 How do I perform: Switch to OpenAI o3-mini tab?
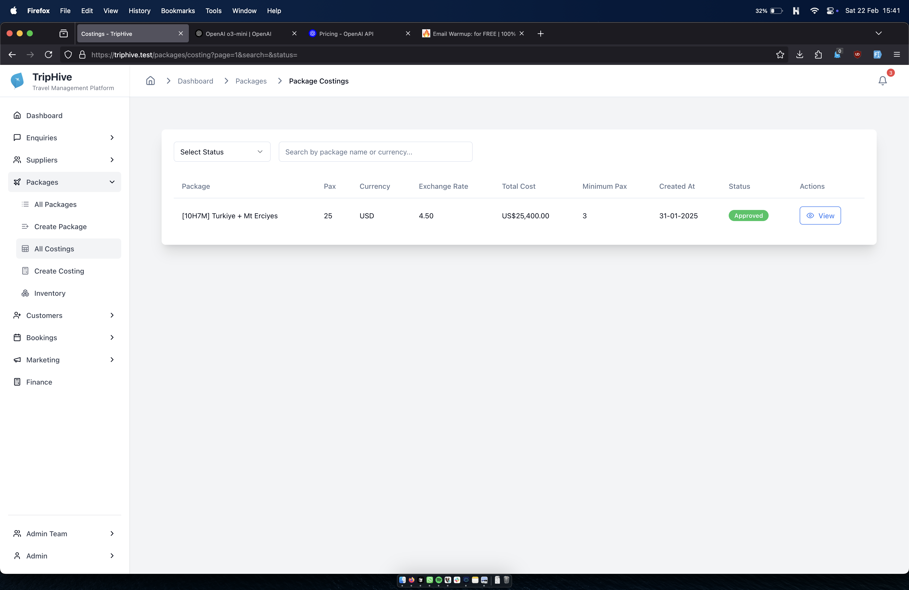click(x=246, y=34)
